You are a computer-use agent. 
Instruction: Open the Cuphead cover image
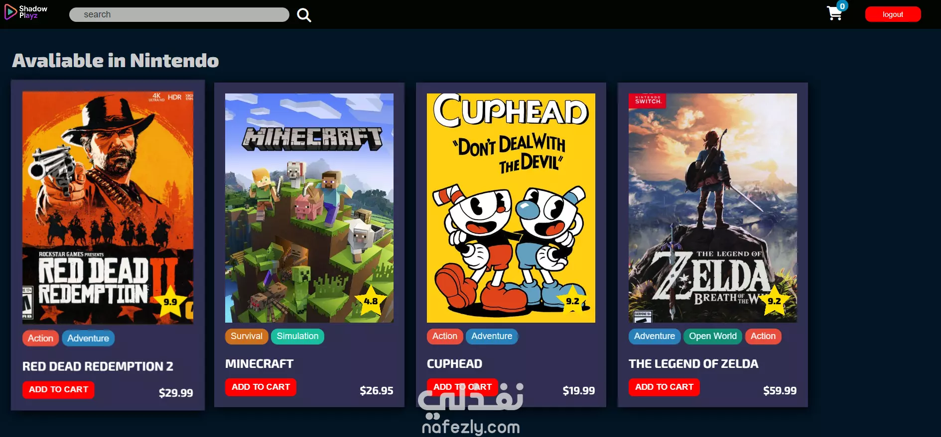511,208
